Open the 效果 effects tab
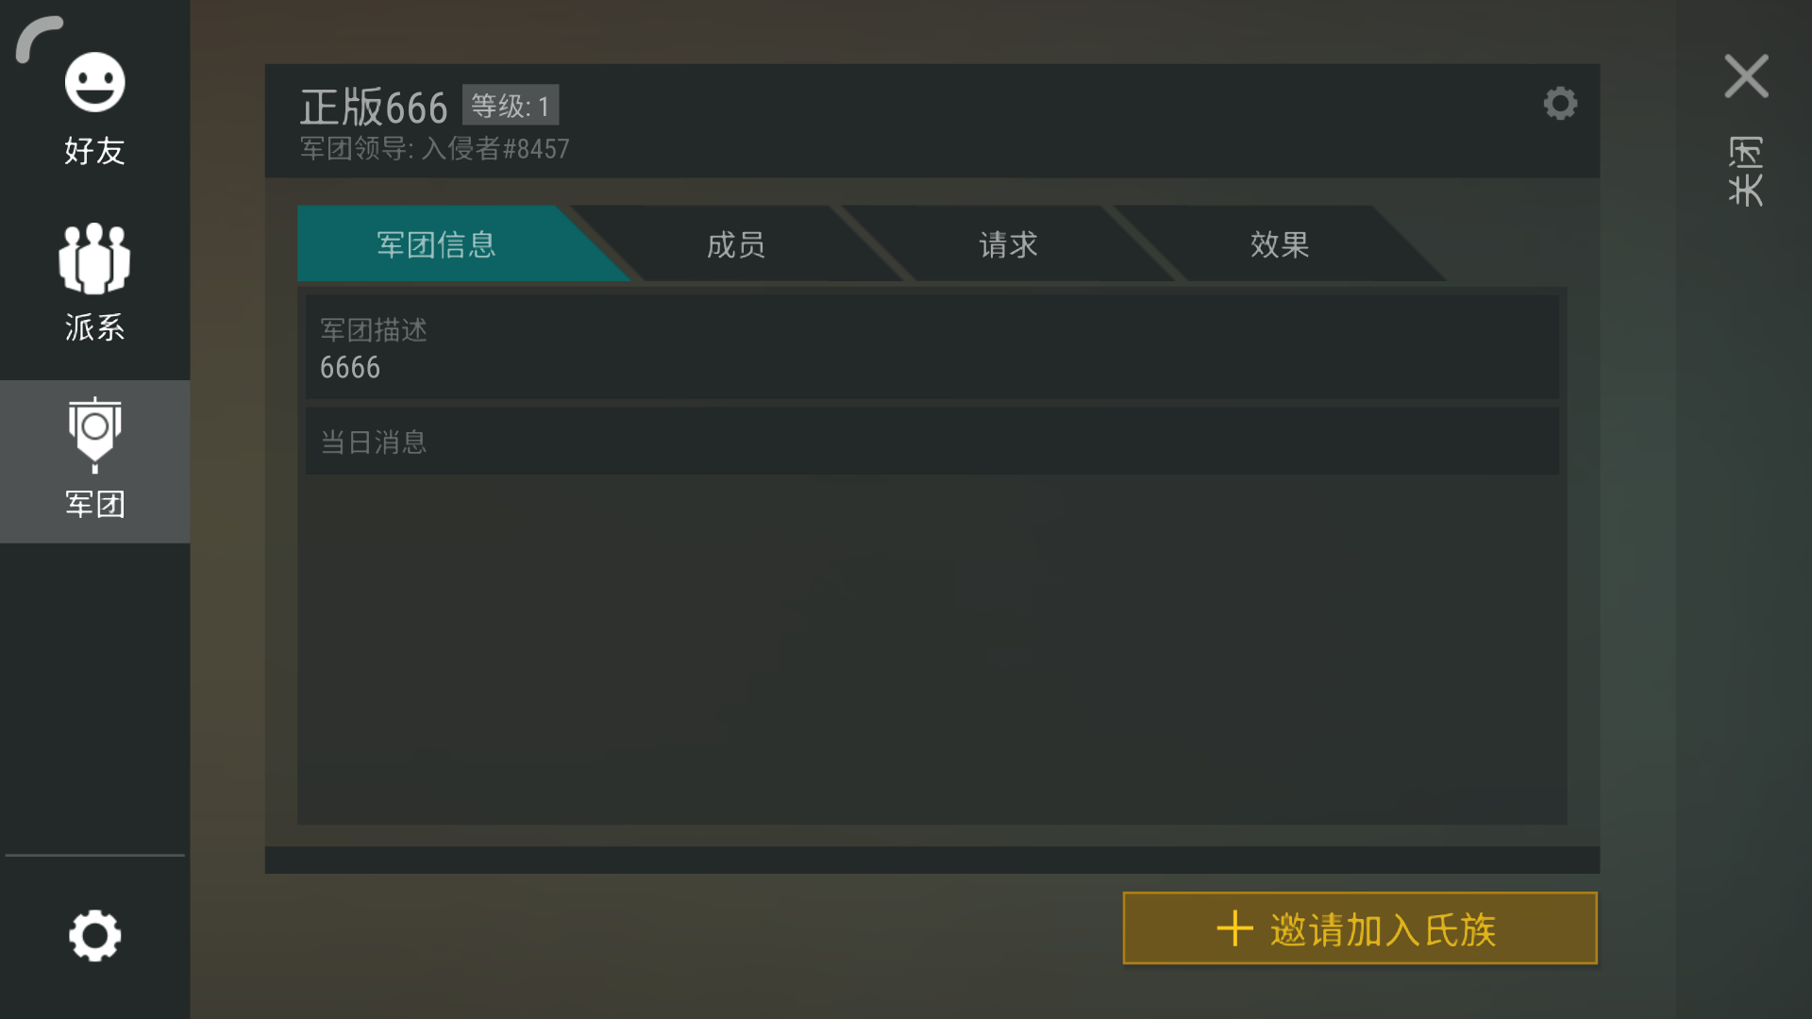Viewport: 1812px width, 1019px height. coord(1280,243)
